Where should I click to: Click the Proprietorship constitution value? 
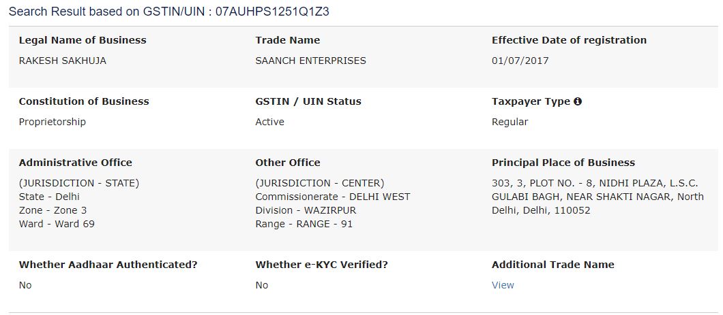[53, 122]
